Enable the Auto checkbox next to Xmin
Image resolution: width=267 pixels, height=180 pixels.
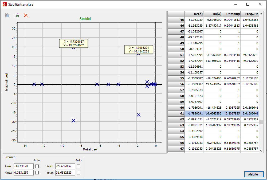(x=37, y=166)
